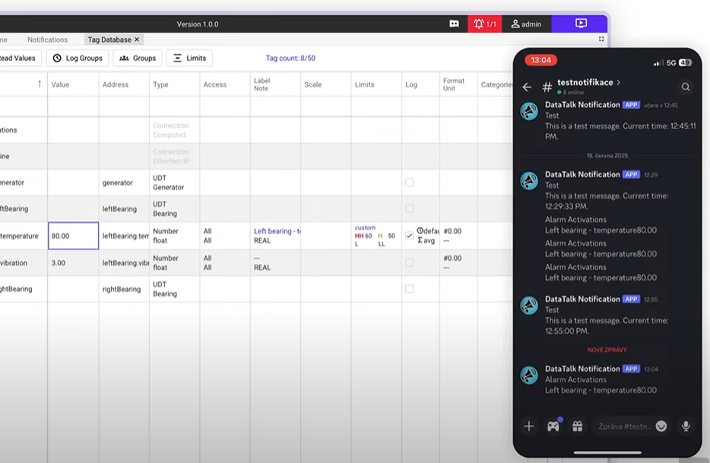
Task: Tap the DataTalk avatar on 13:04 message
Action: (x=529, y=375)
